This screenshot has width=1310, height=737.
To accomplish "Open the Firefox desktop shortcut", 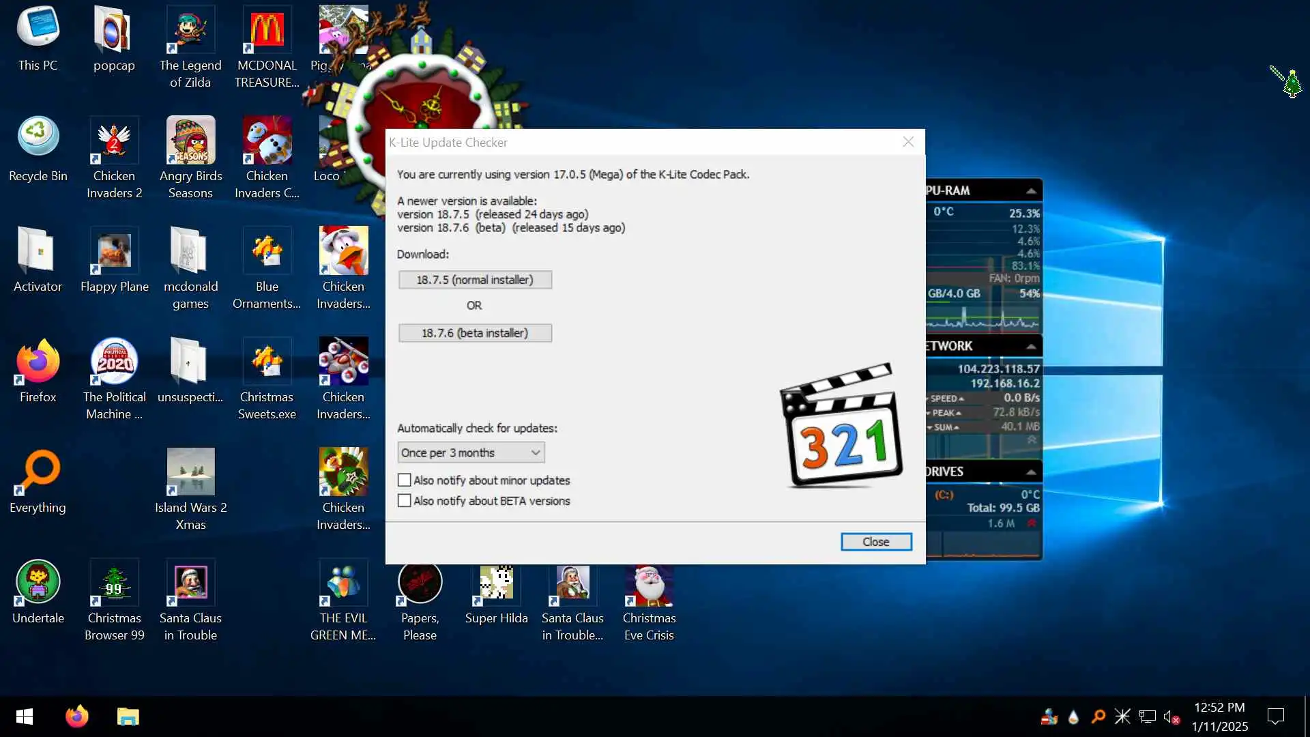I will click(x=38, y=362).
